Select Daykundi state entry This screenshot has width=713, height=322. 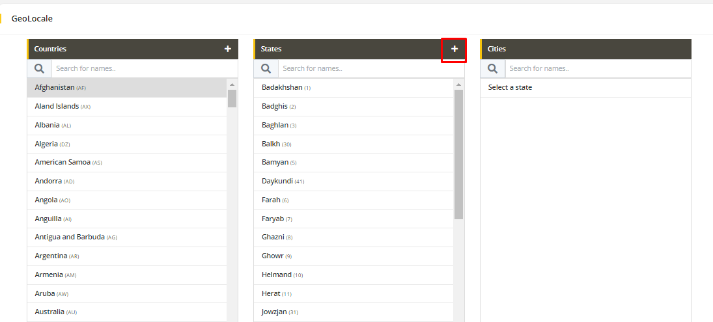click(277, 181)
